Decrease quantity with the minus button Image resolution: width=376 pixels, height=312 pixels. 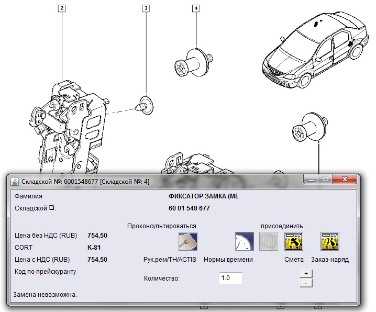[306, 283]
